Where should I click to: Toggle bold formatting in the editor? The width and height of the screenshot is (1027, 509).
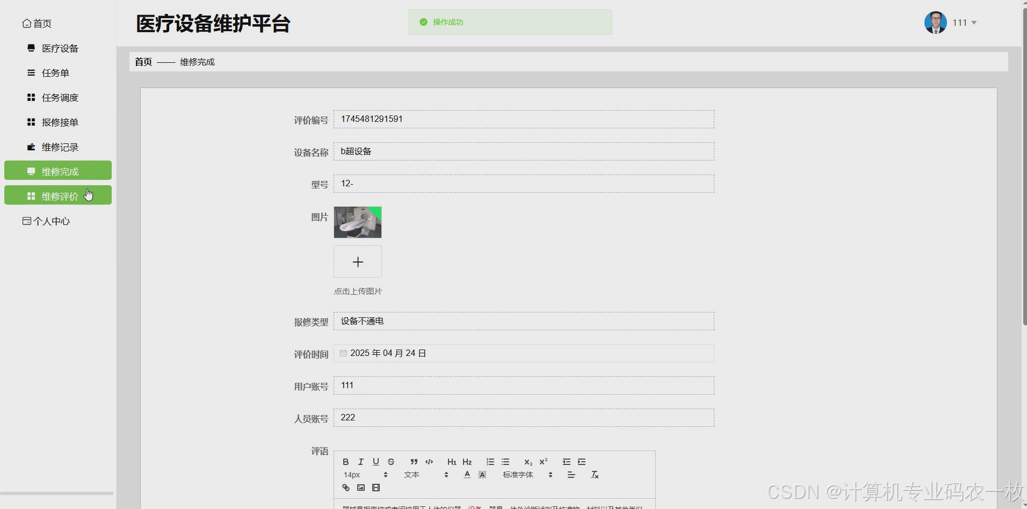tap(345, 462)
